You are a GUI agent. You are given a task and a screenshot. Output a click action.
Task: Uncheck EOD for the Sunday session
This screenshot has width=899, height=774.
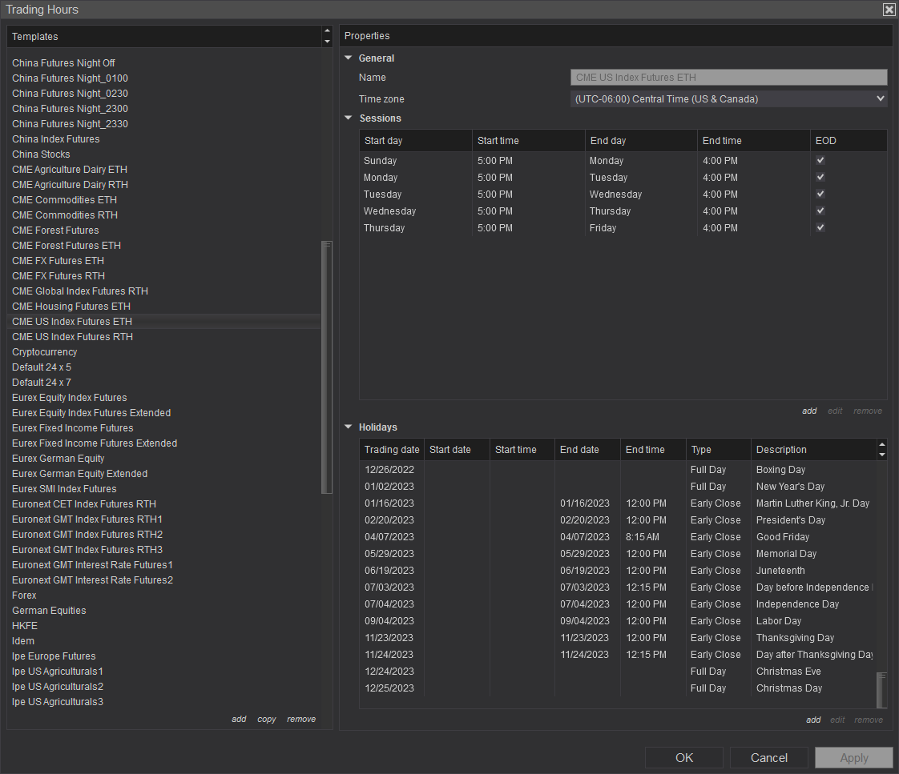coord(820,160)
